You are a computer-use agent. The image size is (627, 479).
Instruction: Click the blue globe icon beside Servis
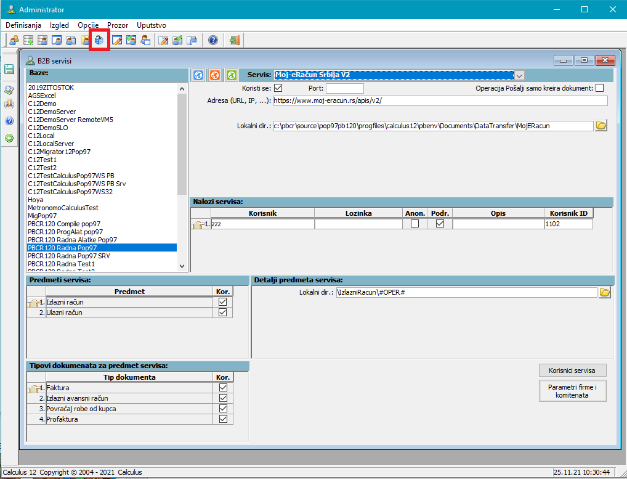[198, 75]
